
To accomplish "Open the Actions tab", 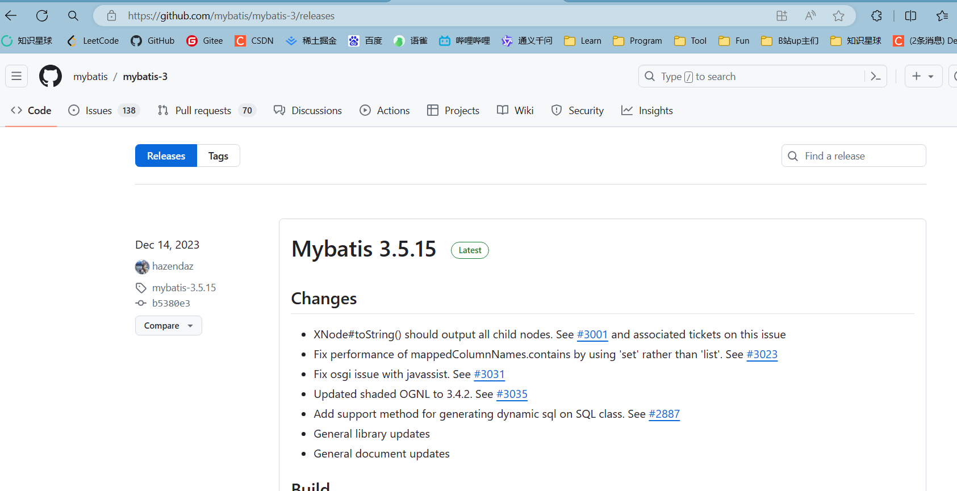I will [385, 111].
